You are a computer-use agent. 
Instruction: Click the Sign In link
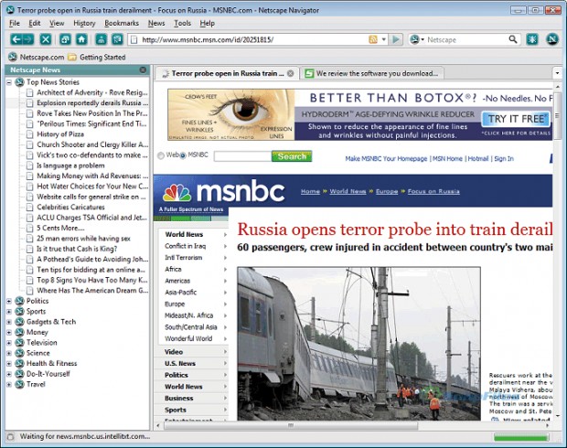tap(504, 159)
